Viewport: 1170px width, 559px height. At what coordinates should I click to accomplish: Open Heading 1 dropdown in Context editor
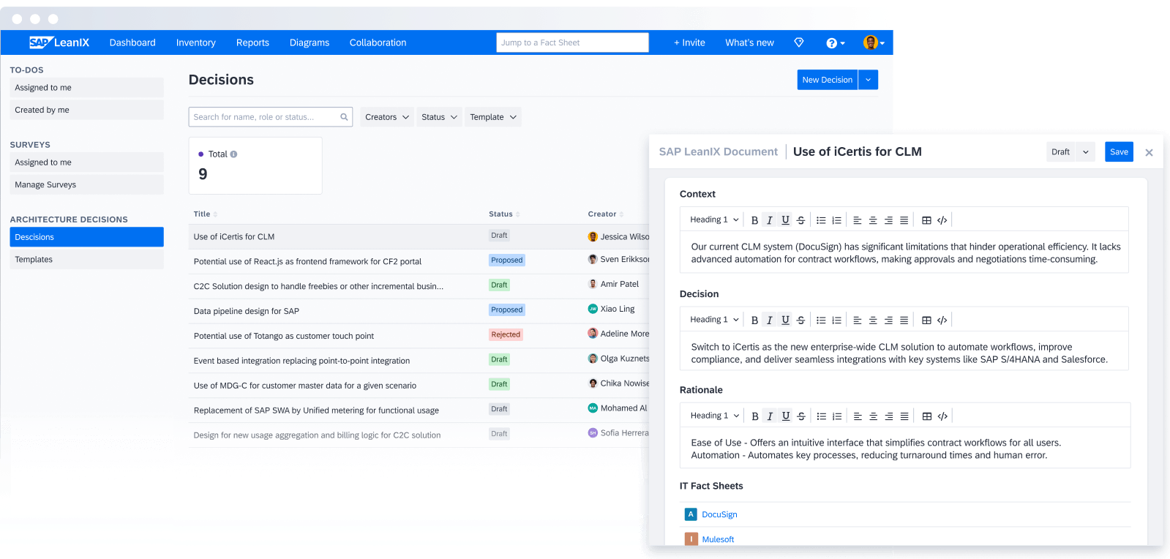coord(714,220)
